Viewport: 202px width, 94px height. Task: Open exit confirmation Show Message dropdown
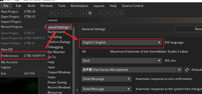(106, 79)
